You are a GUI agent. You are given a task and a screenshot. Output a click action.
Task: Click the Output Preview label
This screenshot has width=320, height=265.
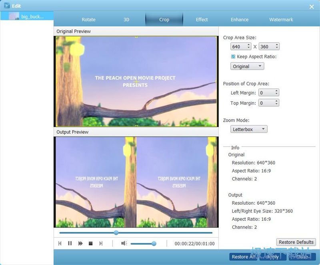coord(72,132)
